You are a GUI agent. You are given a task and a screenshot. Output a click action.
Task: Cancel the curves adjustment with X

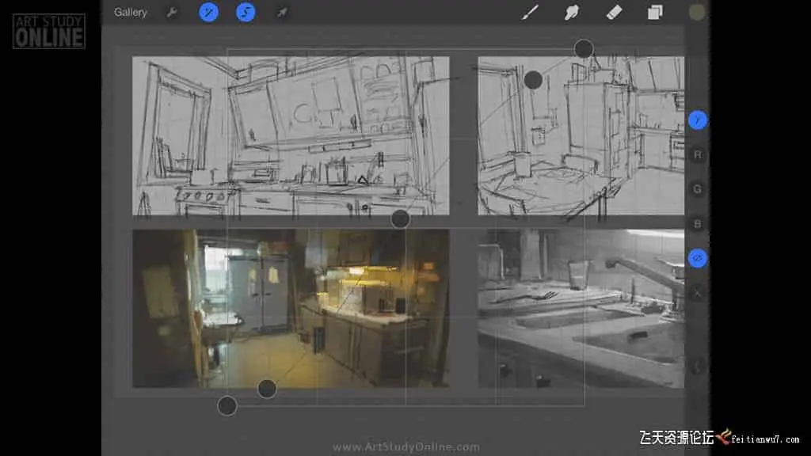697,293
